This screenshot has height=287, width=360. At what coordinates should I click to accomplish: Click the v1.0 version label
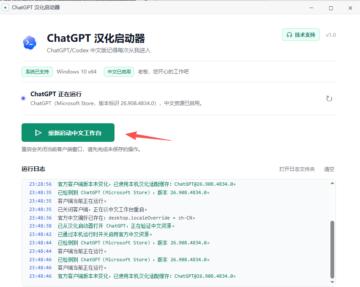[x=331, y=35]
